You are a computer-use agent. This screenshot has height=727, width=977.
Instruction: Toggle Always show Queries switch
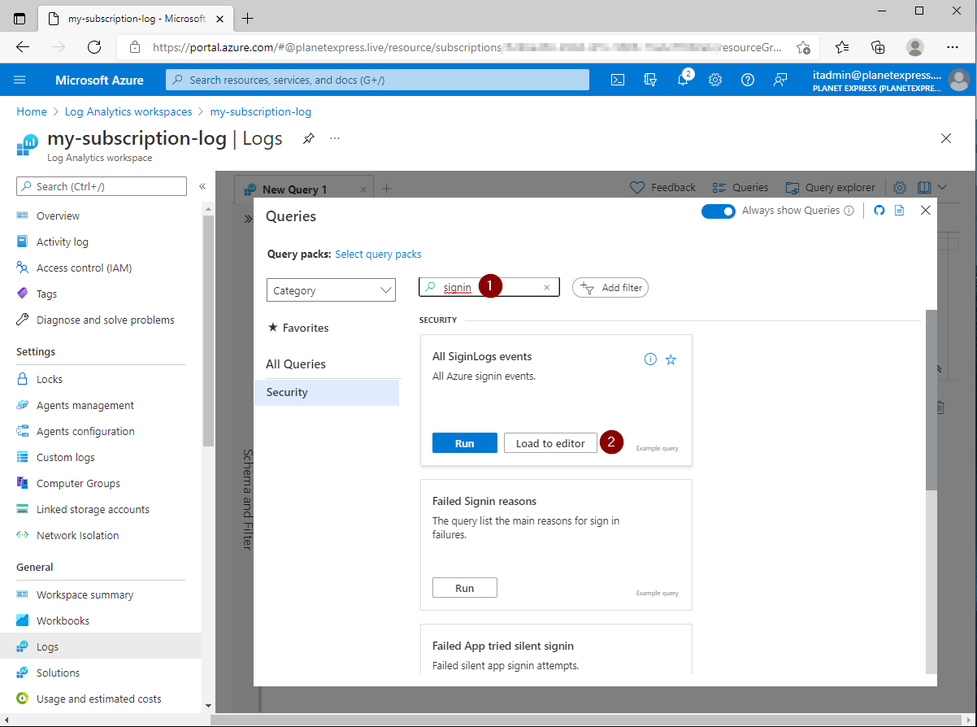tap(718, 211)
